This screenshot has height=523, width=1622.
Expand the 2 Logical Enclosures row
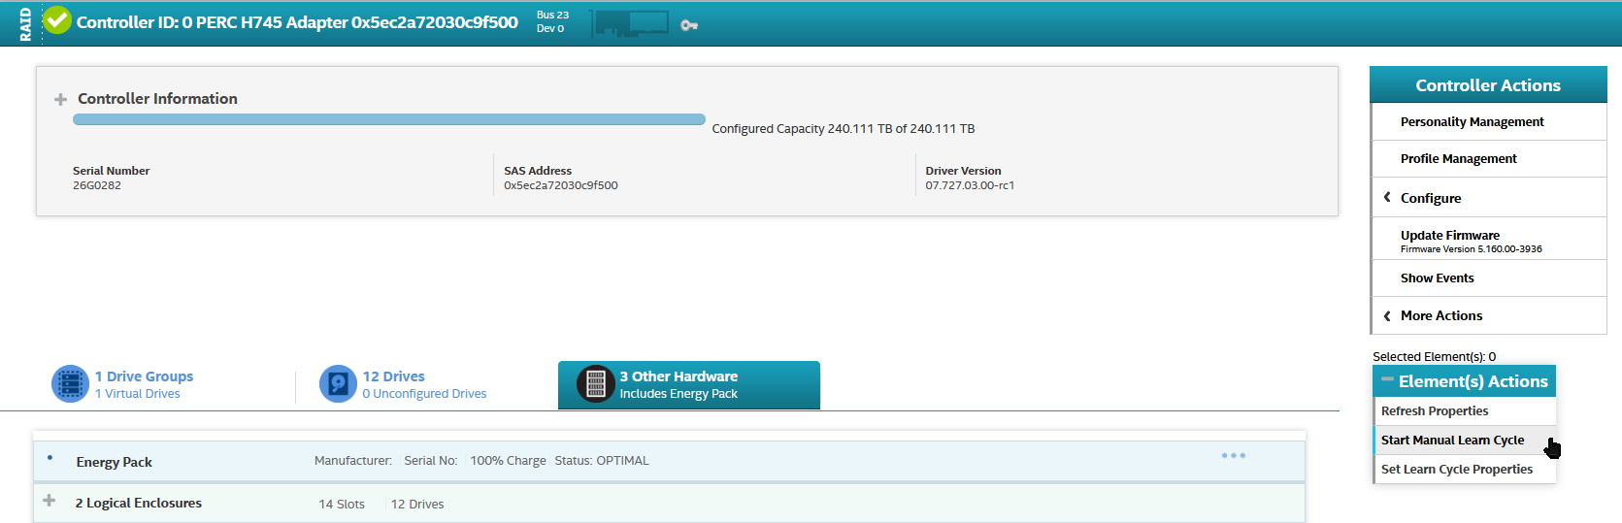coord(50,501)
